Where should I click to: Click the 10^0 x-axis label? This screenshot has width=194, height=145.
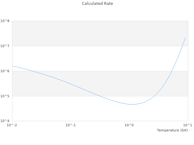pyautogui.click(x=129, y=125)
